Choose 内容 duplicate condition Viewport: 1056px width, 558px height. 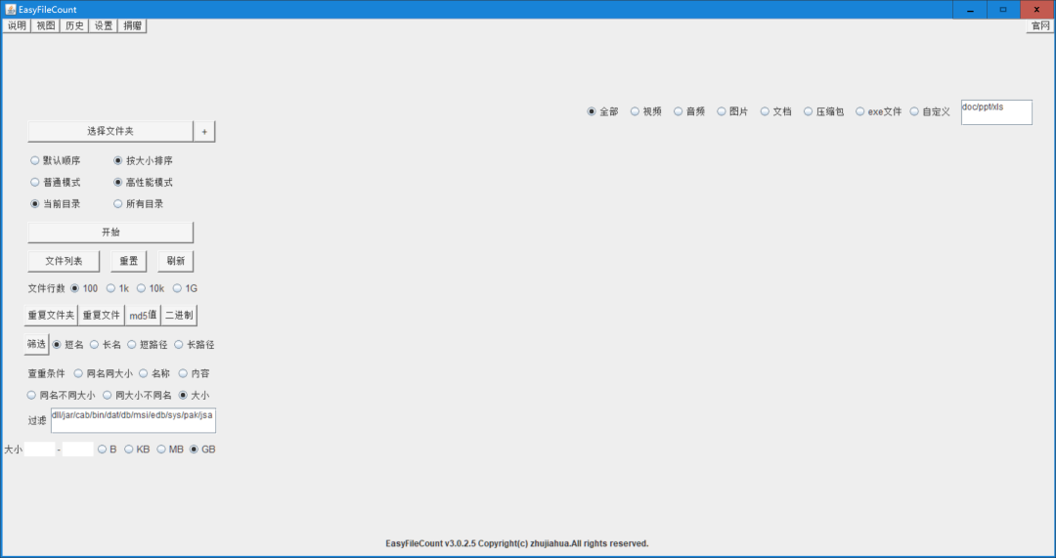(x=194, y=373)
